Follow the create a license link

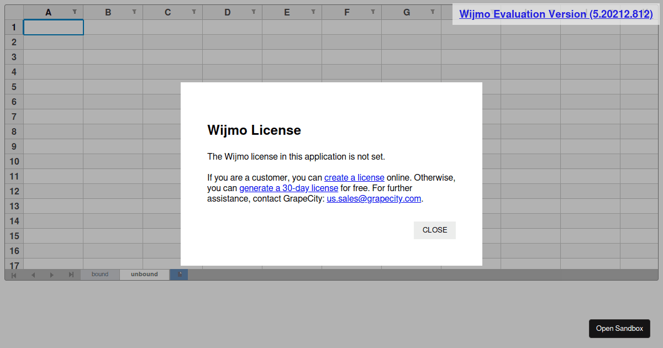click(354, 177)
